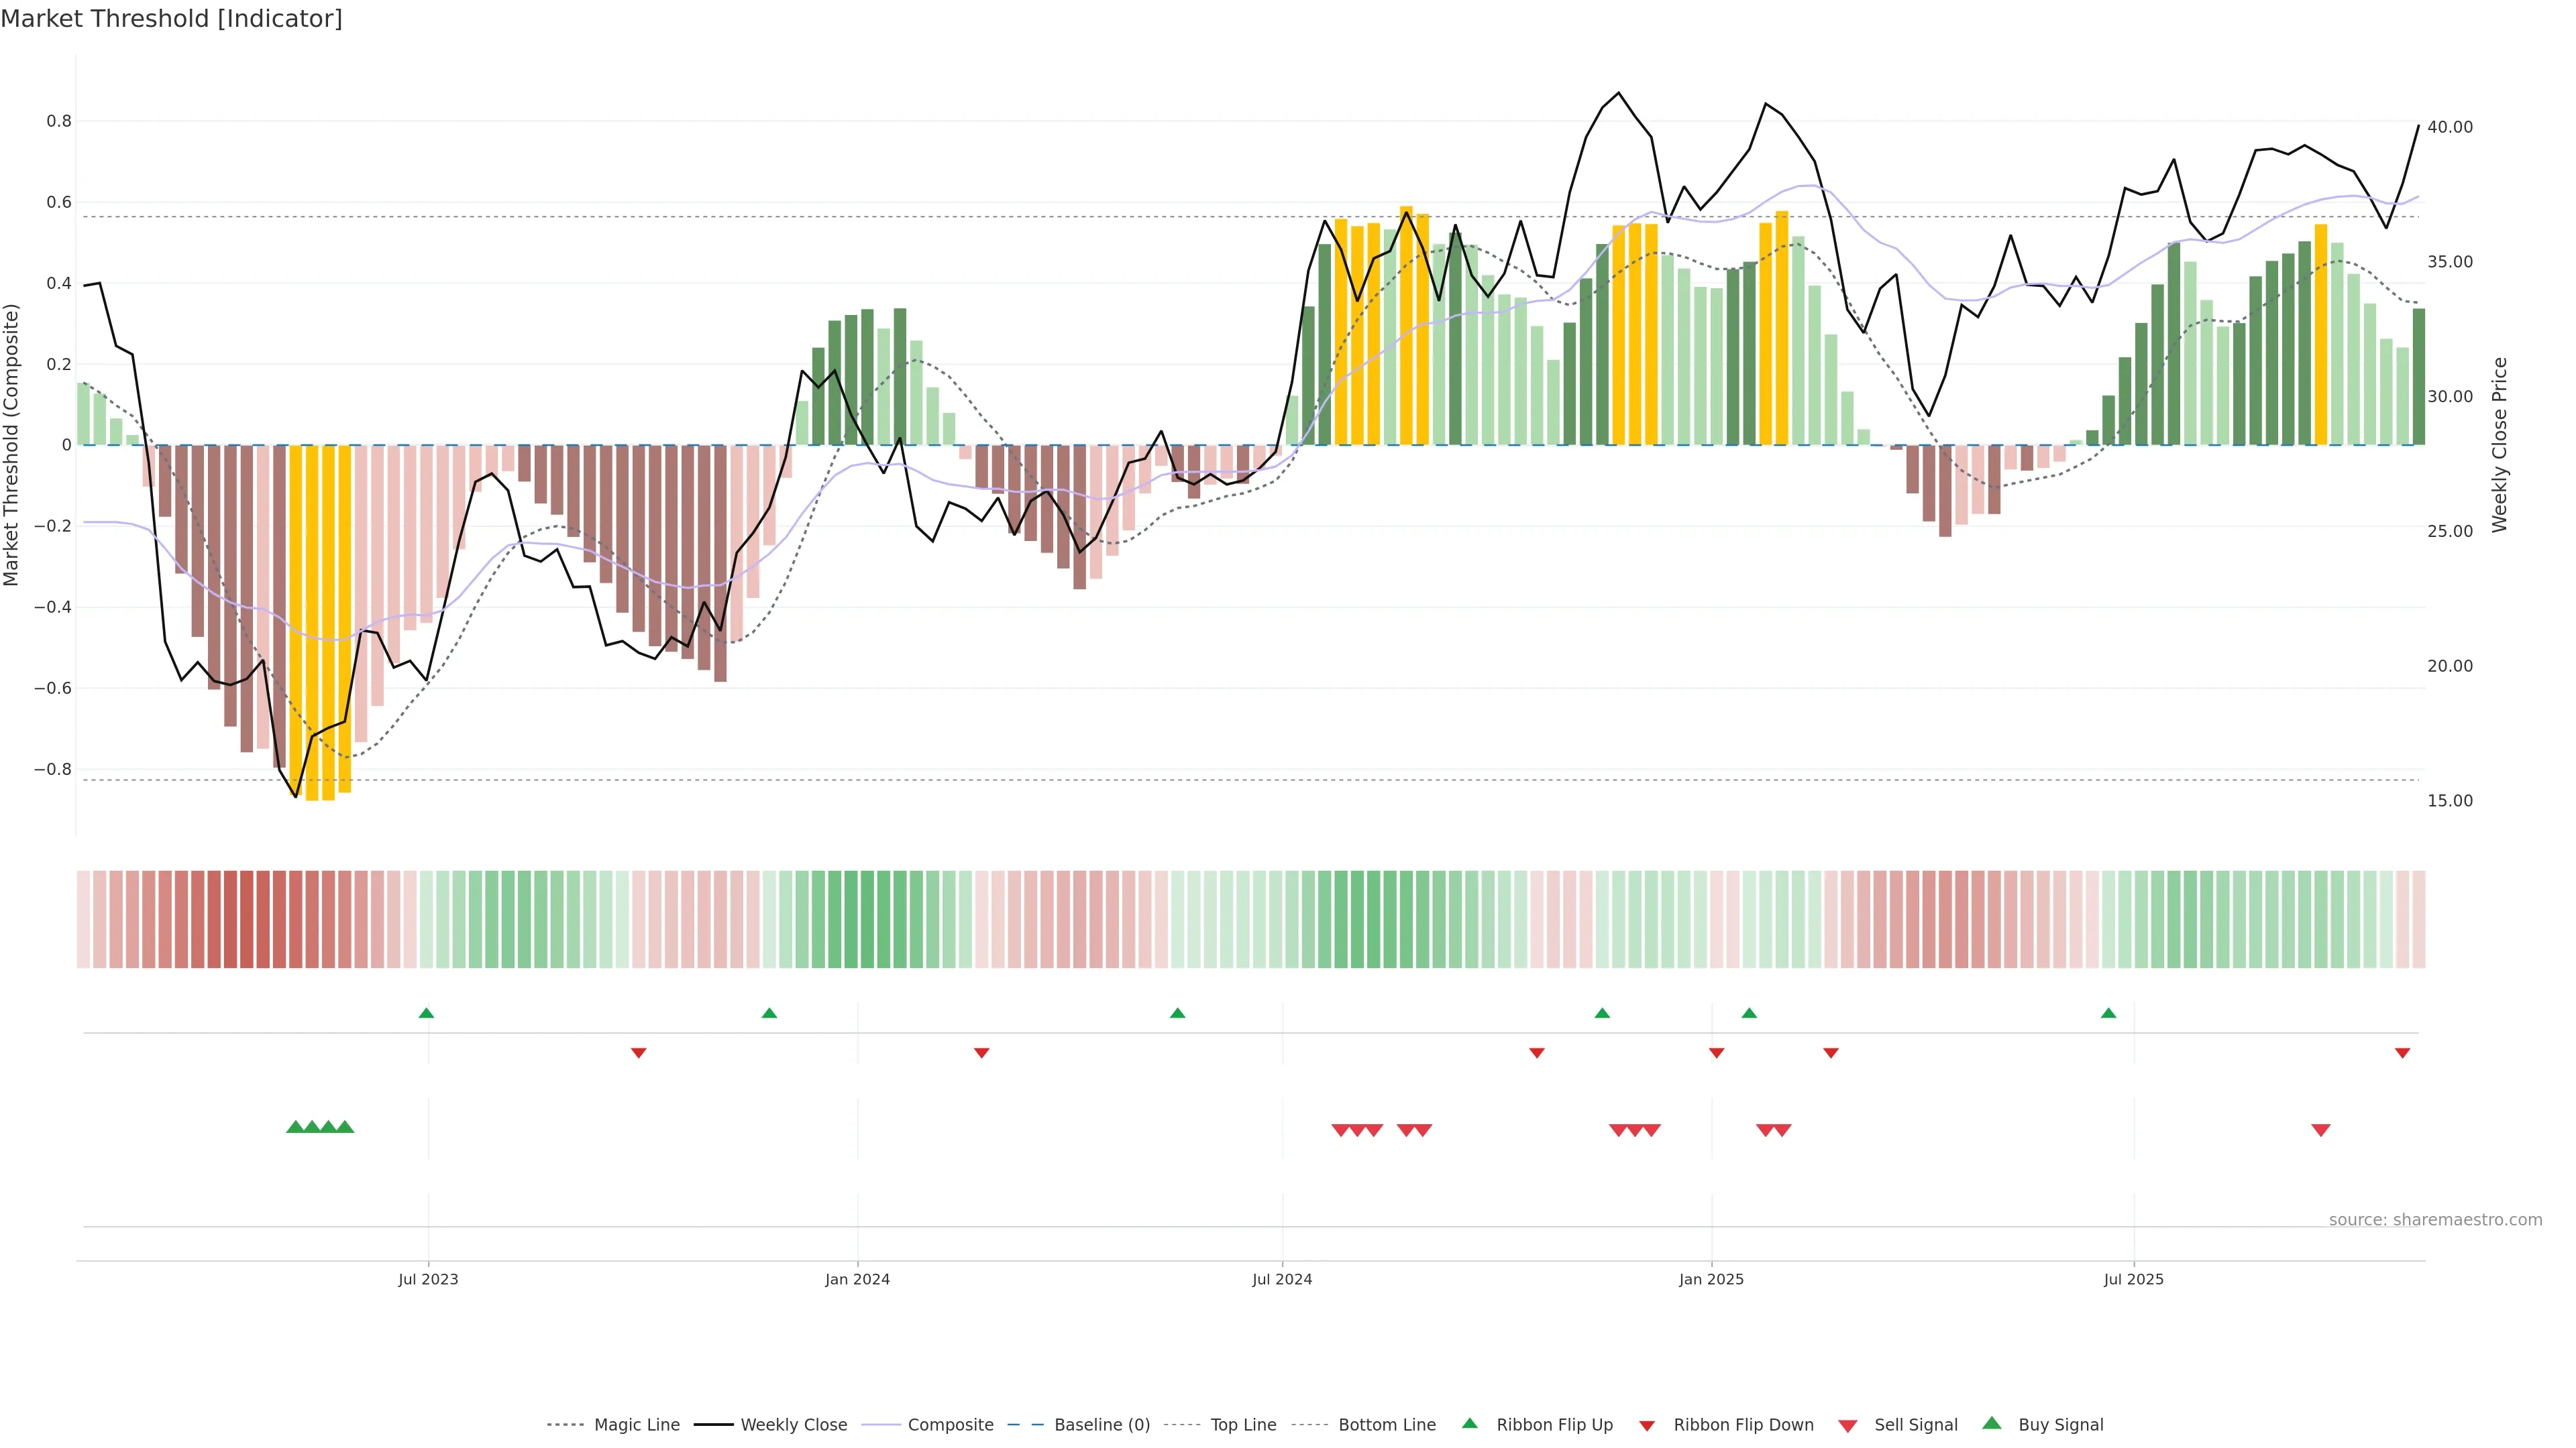Toggle Composite line visibility in legend
The image size is (2576, 1448).
click(x=950, y=1425)
